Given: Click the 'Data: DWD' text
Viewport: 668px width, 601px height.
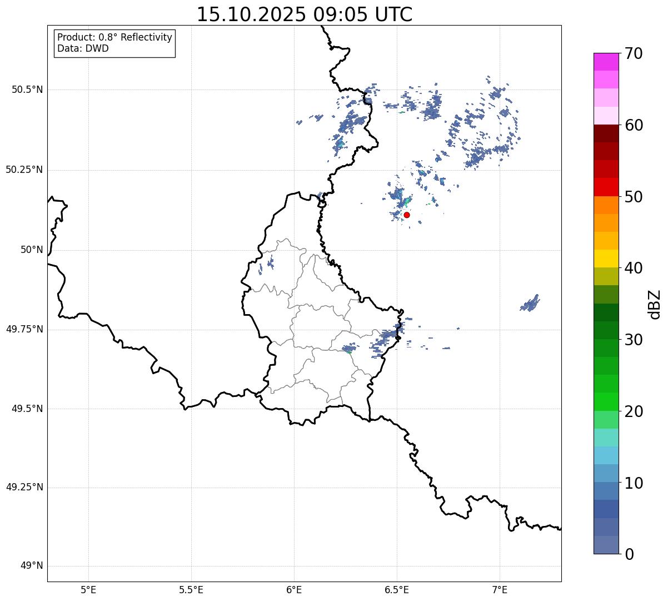Looking at the screenshot, I should tap(83, 48).
